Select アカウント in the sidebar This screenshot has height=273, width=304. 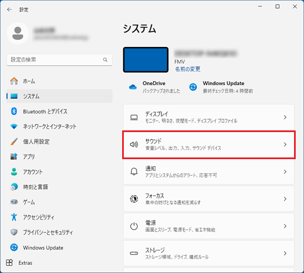pos(59,172)
